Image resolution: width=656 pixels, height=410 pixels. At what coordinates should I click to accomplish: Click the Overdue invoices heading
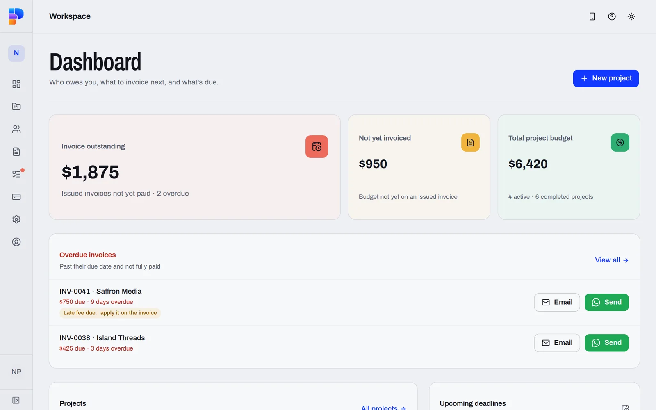pos(87,255)
